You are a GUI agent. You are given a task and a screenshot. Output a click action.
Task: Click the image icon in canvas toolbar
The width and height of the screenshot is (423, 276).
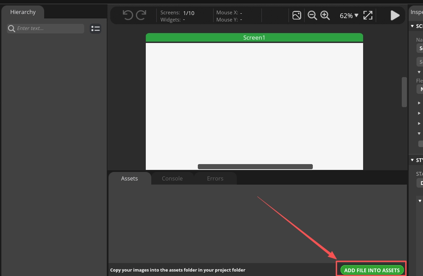tap(297, 15)
